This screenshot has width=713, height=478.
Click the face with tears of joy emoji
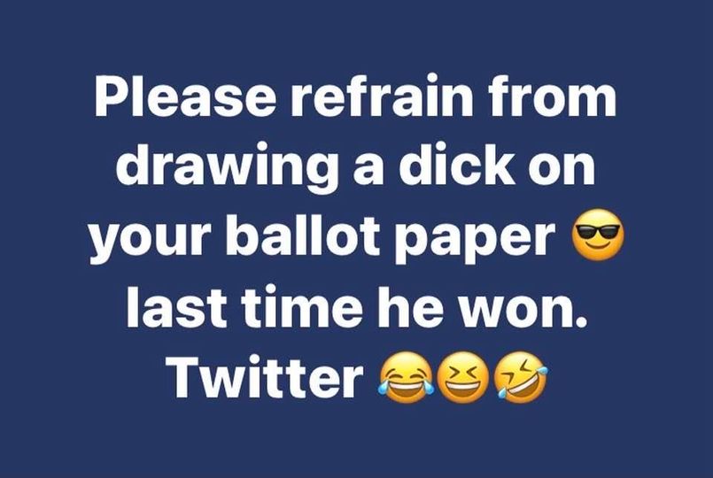click(403, 378)
